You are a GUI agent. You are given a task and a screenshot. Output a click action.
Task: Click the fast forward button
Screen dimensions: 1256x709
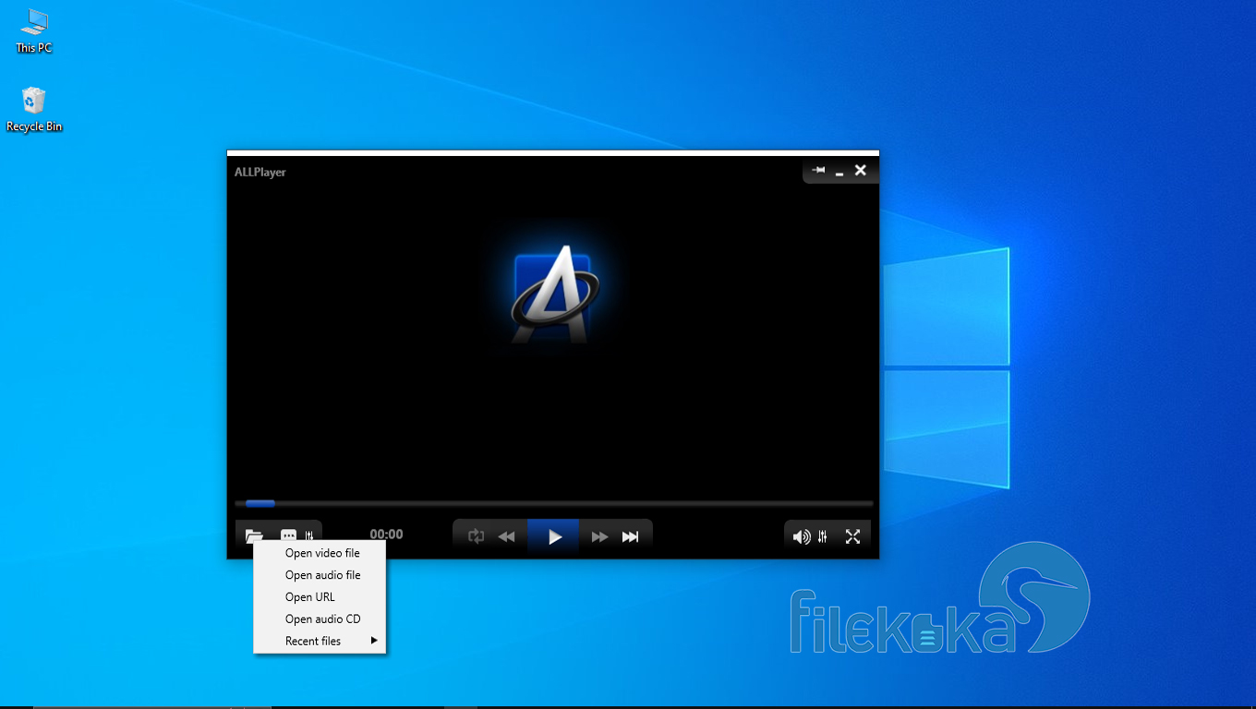[600, 536]
